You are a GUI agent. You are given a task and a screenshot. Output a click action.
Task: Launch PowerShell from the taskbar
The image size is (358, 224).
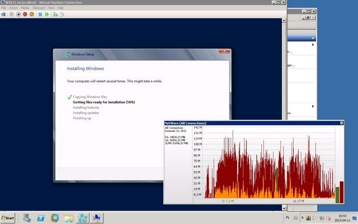tap(41, 218)
